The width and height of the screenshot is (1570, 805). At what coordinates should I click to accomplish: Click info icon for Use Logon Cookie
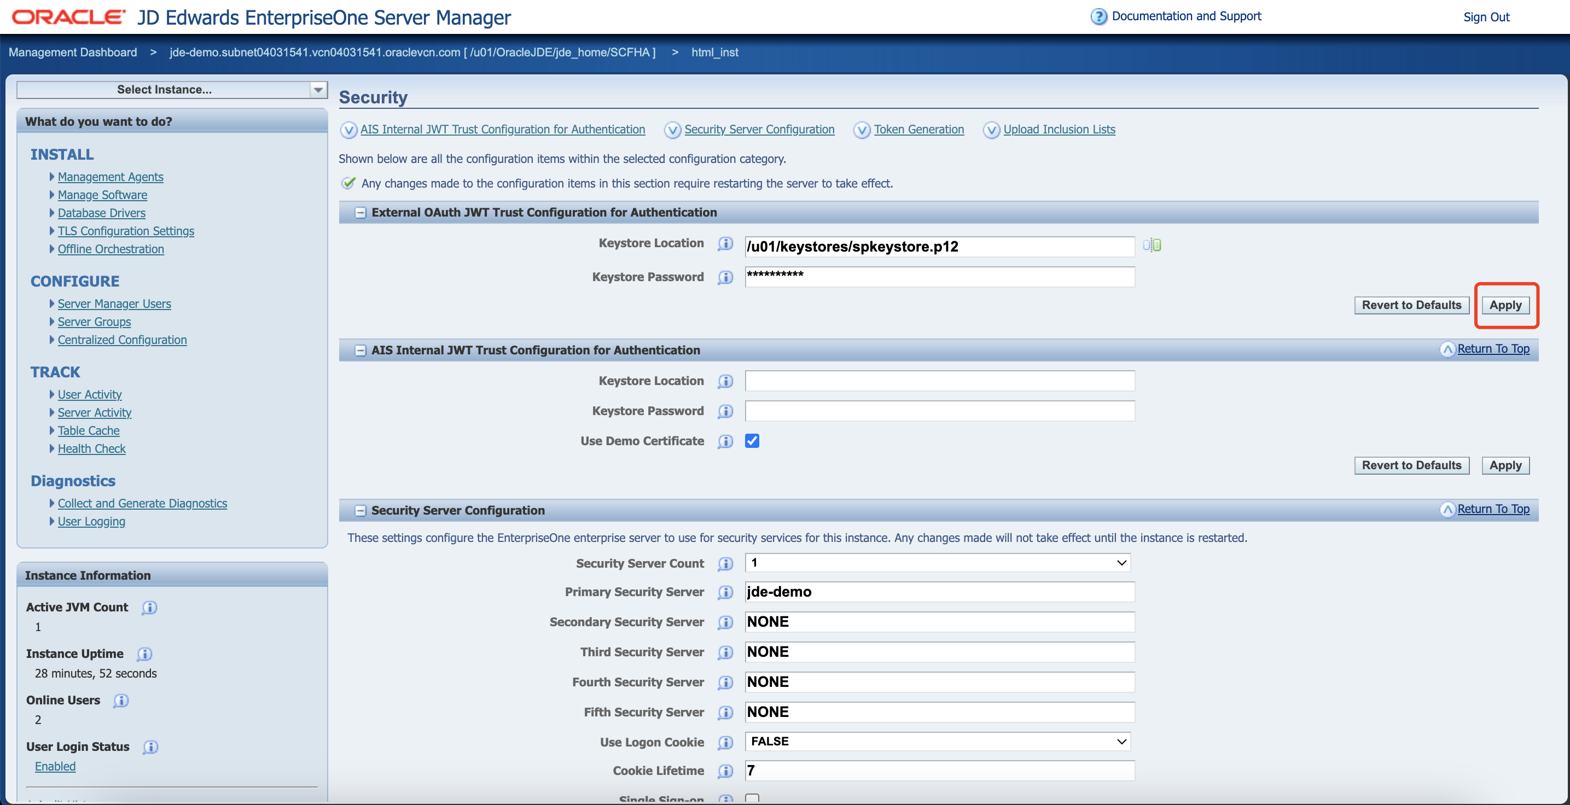pyautogui.click(x=725, y=742)
